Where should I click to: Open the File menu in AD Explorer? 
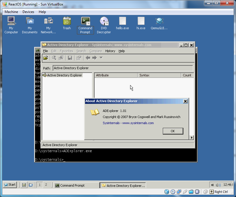point(45,51)
